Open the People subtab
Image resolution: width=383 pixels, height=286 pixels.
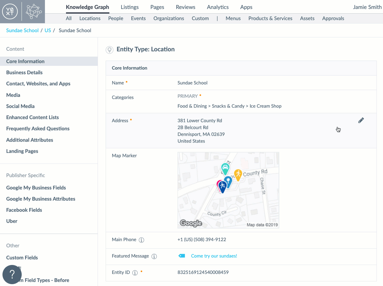pyautogui.click(x=116, y=18)
